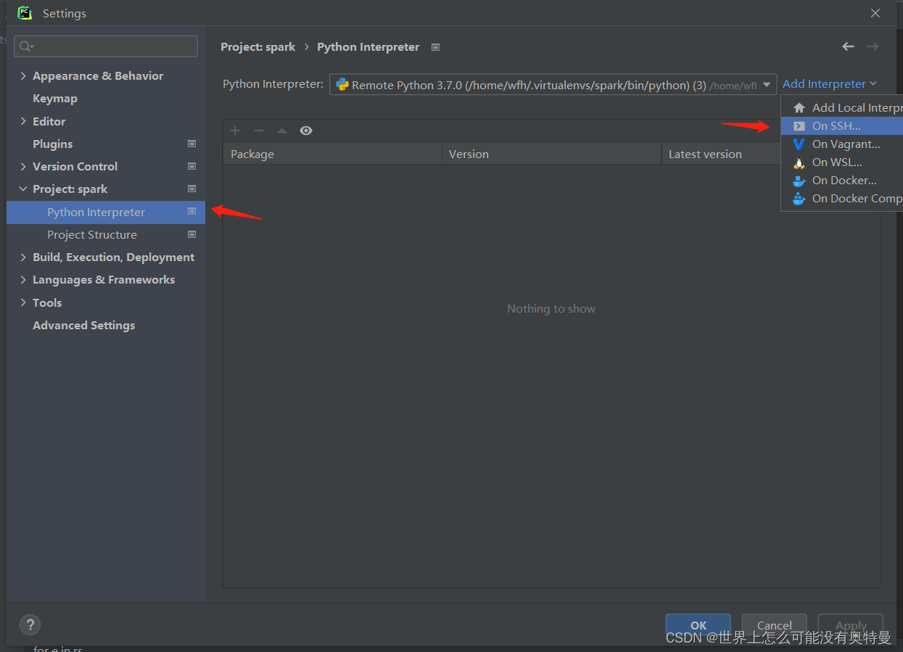Open the Add Interpreter dropdown link
Screen dimensions: 903x652
click(x=830, y=84)
